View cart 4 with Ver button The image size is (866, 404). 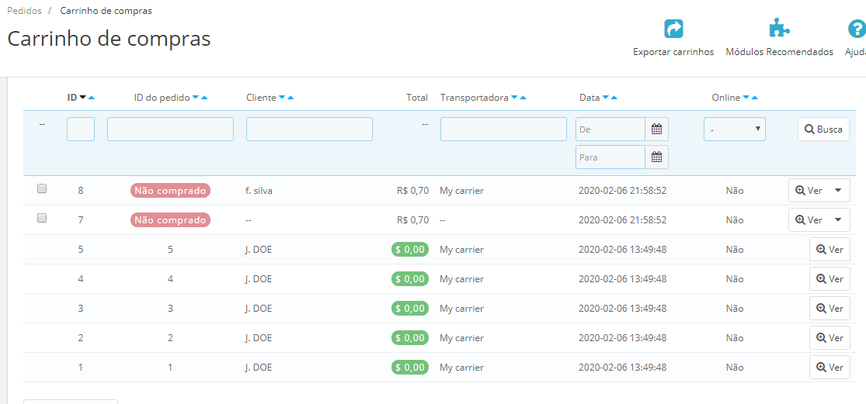(829, 279)
